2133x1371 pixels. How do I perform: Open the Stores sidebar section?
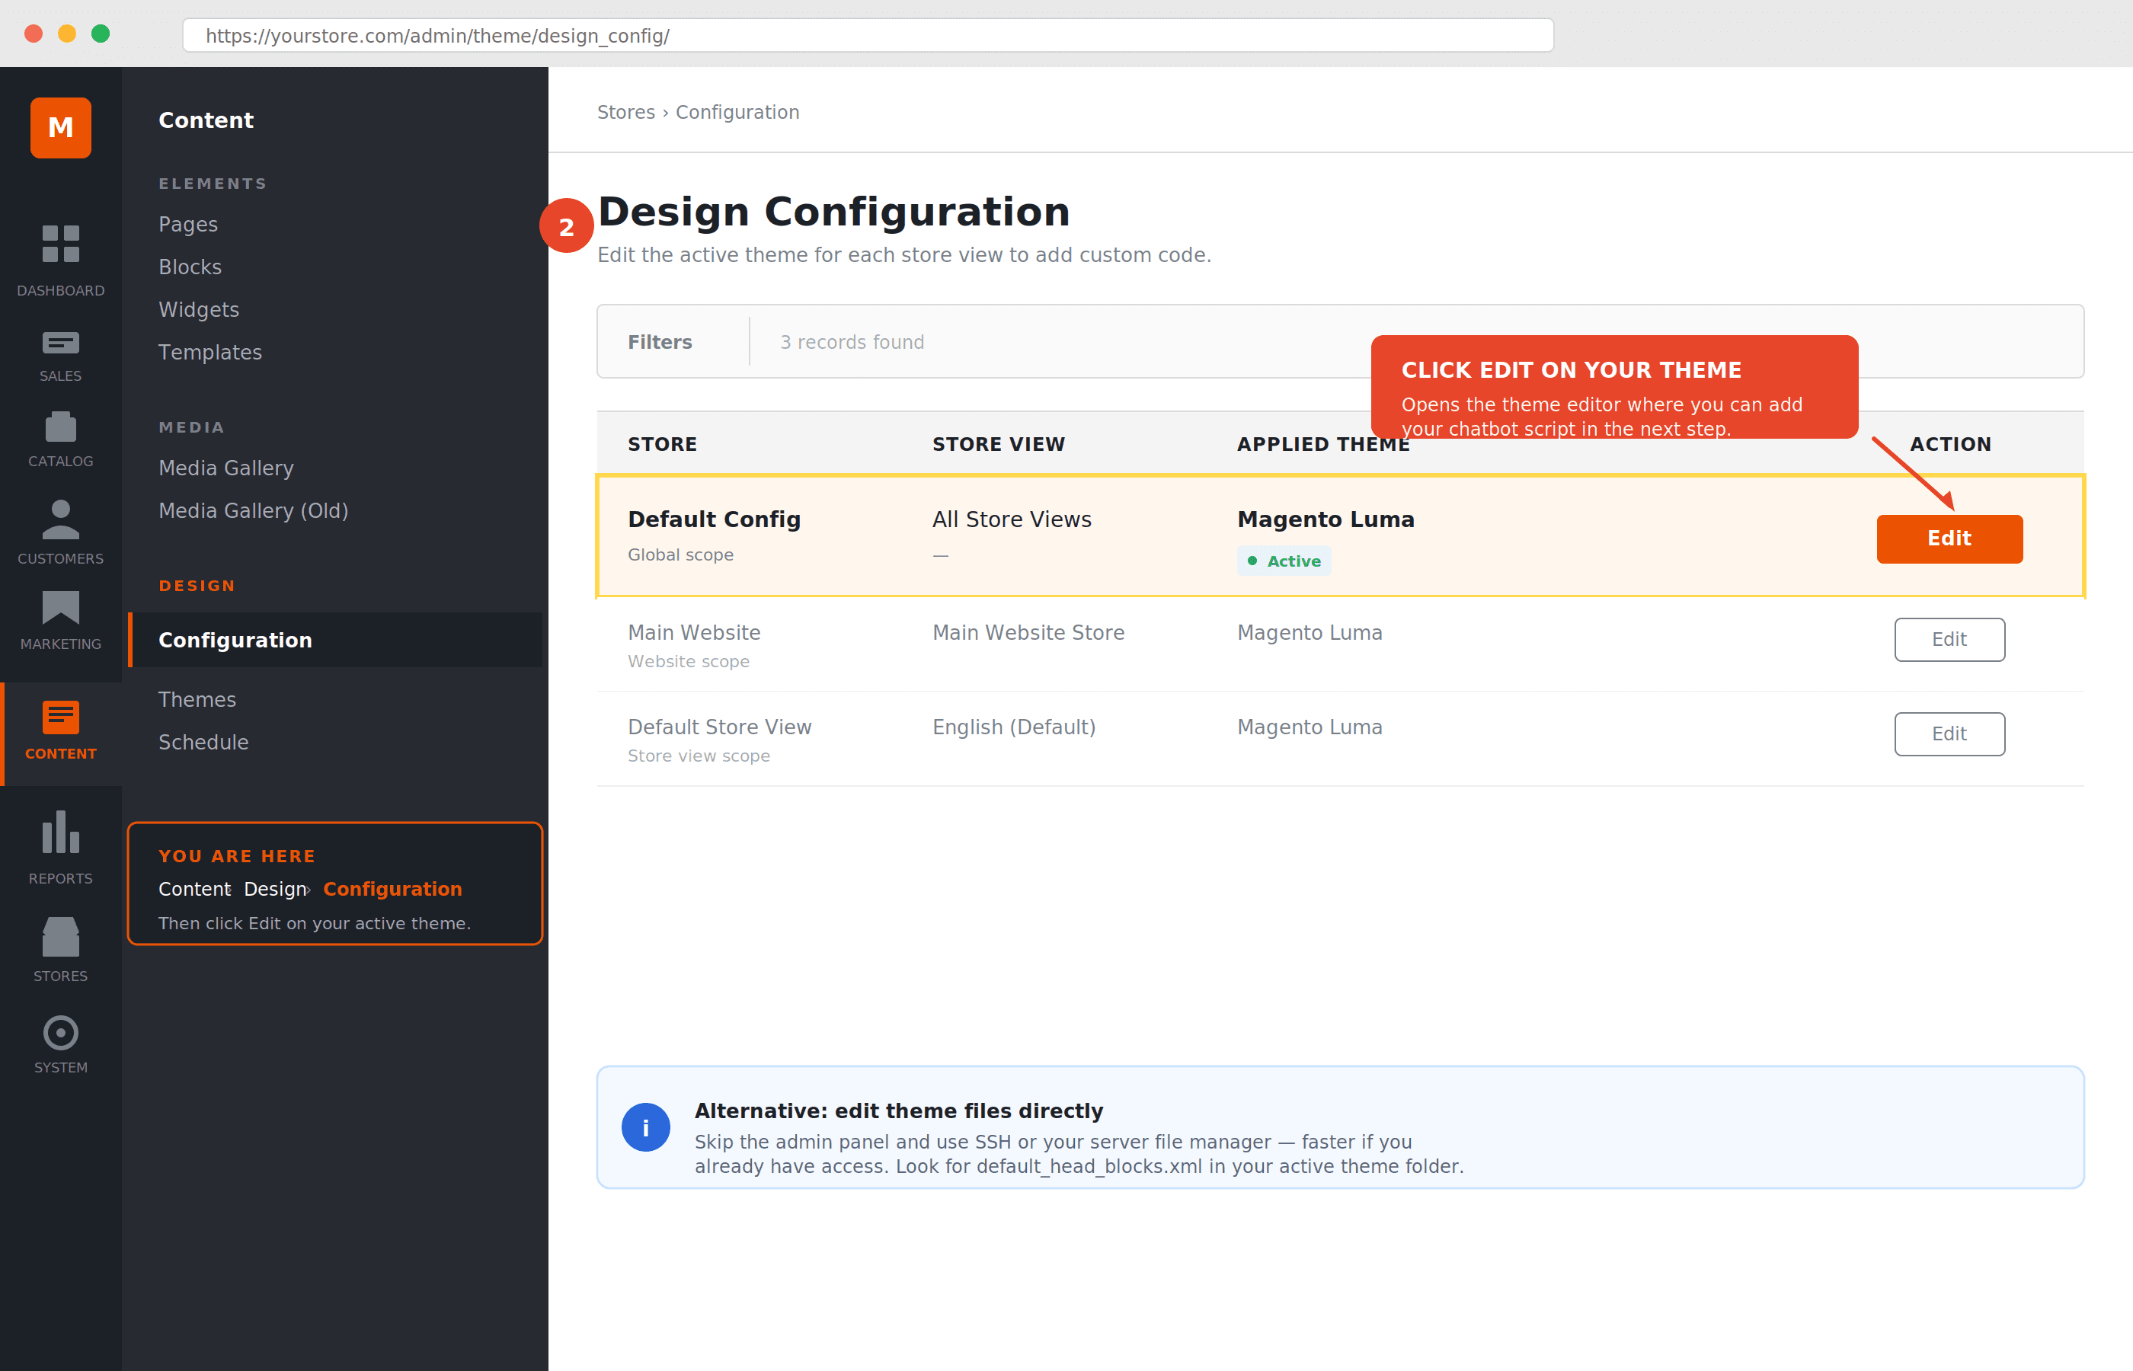[x=60, y=939]
